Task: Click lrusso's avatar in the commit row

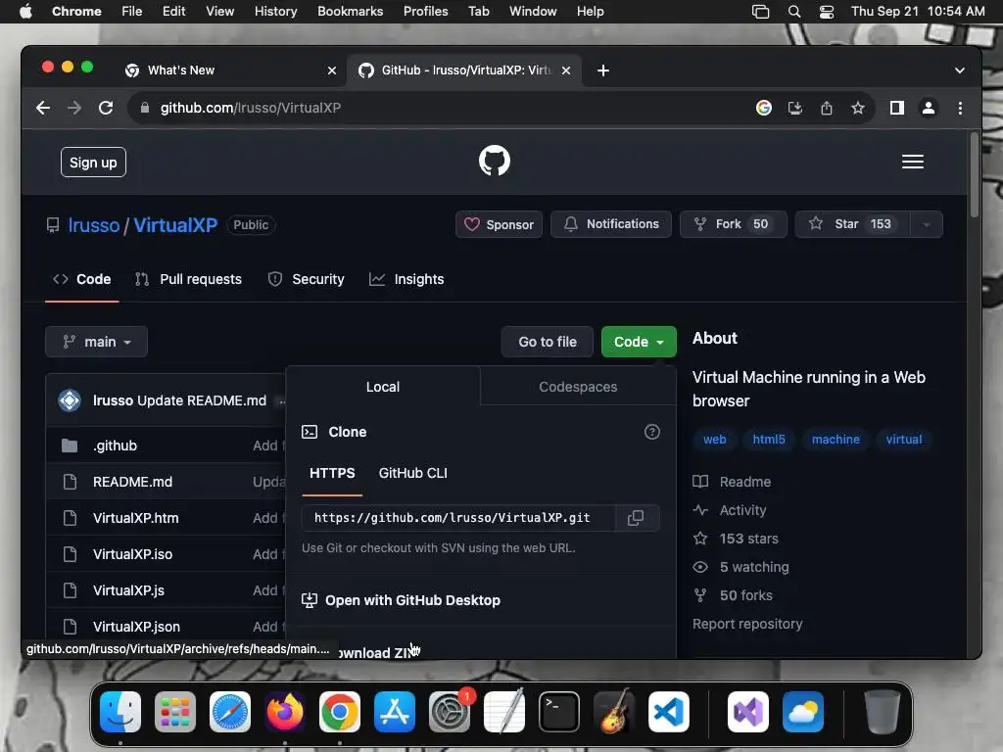Action: (x=70, y=400)
